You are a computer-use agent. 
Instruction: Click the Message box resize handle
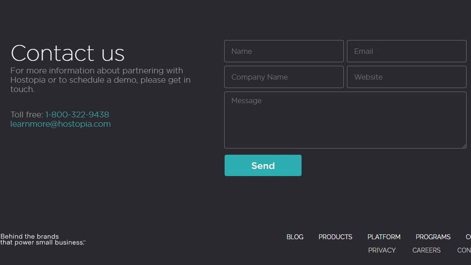click(464, 146)
